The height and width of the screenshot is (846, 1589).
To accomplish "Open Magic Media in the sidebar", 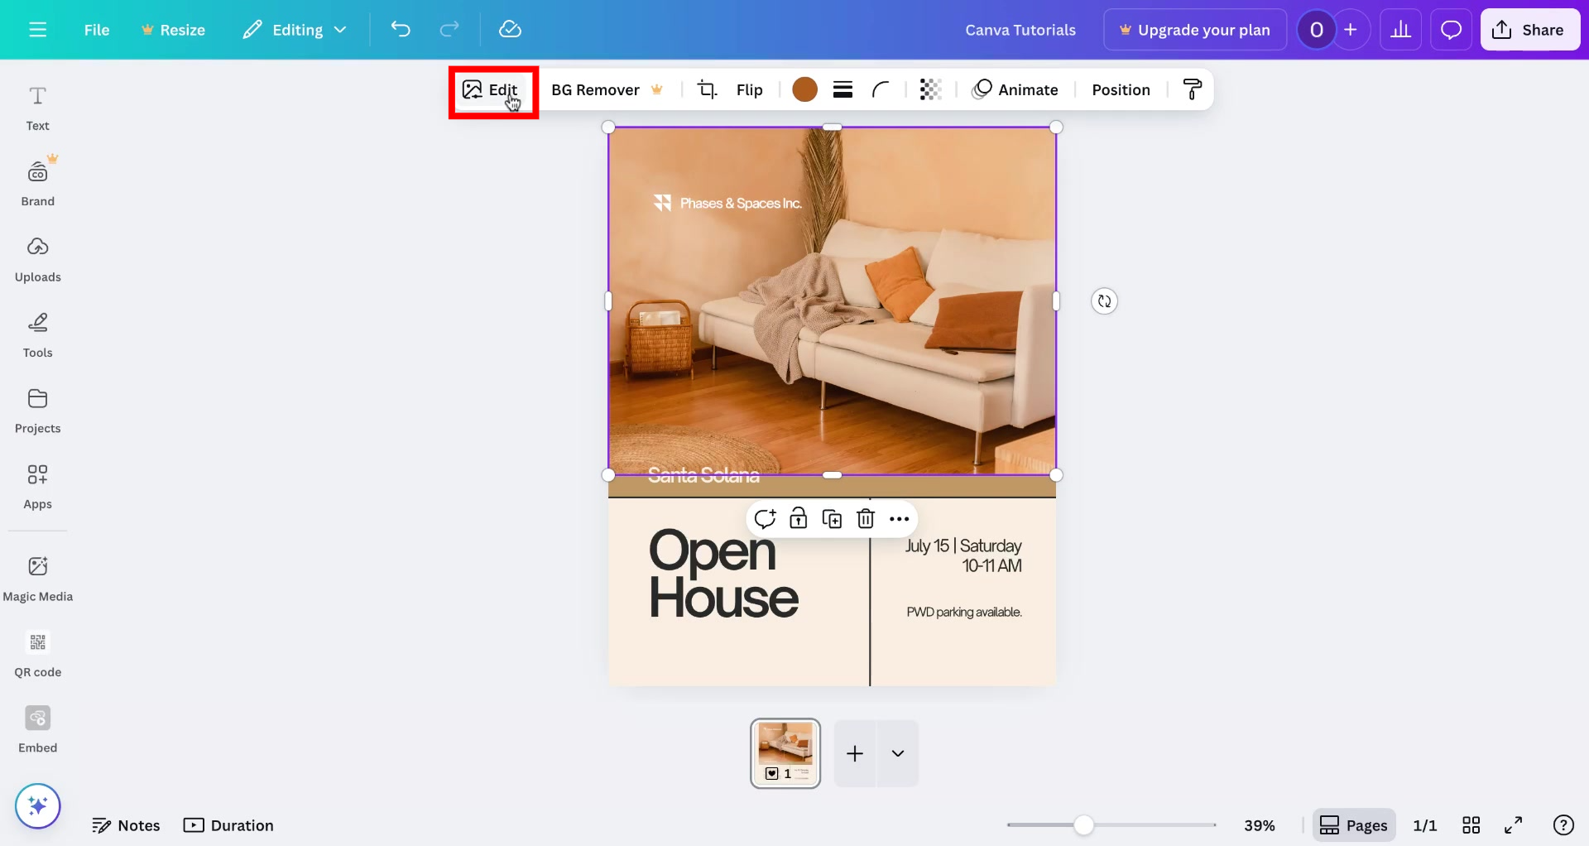I will click(37, 577).
